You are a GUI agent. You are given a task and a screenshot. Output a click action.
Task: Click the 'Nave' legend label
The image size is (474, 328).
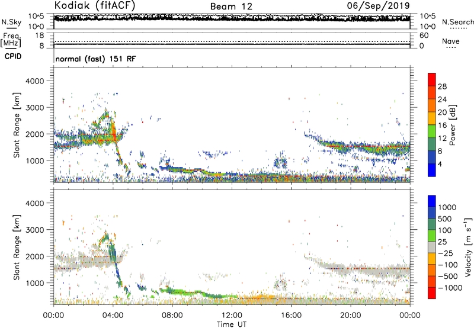pyautogui.click(x=451, y=41)
